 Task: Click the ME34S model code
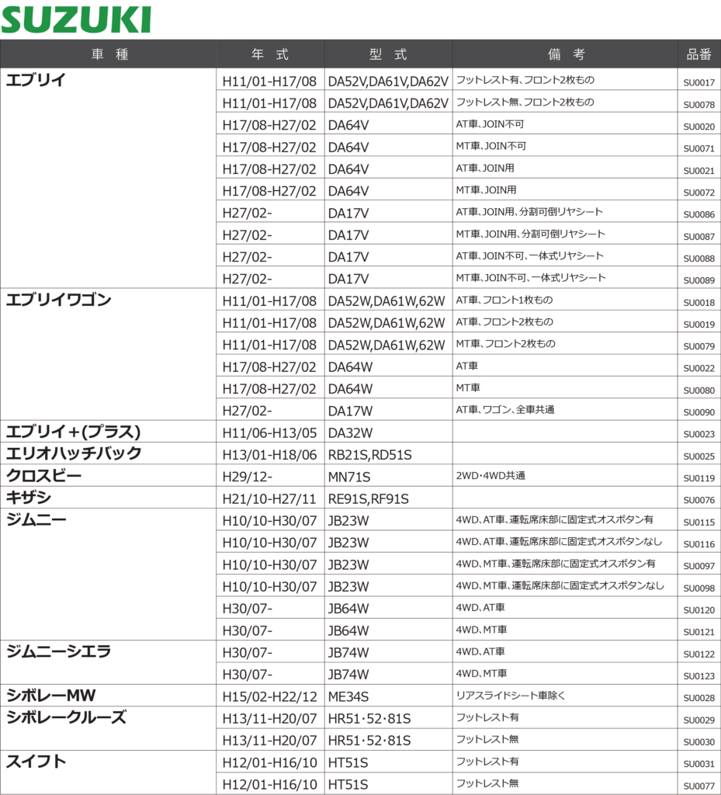348,696
